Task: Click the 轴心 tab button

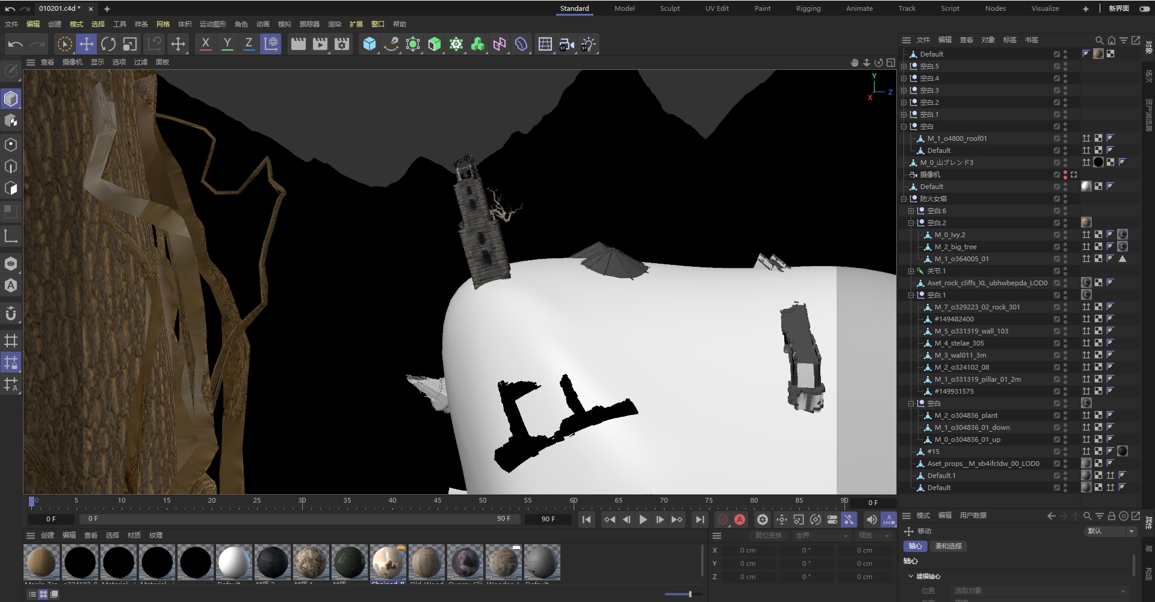Action: tap(915, 546)
